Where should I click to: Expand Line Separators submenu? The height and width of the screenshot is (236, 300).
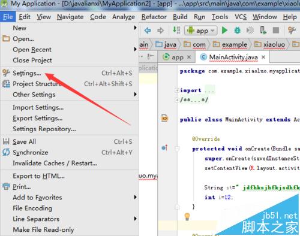[x=70, y=219]
